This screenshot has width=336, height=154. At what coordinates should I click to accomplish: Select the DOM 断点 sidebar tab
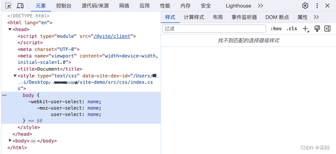pos(277,17)
